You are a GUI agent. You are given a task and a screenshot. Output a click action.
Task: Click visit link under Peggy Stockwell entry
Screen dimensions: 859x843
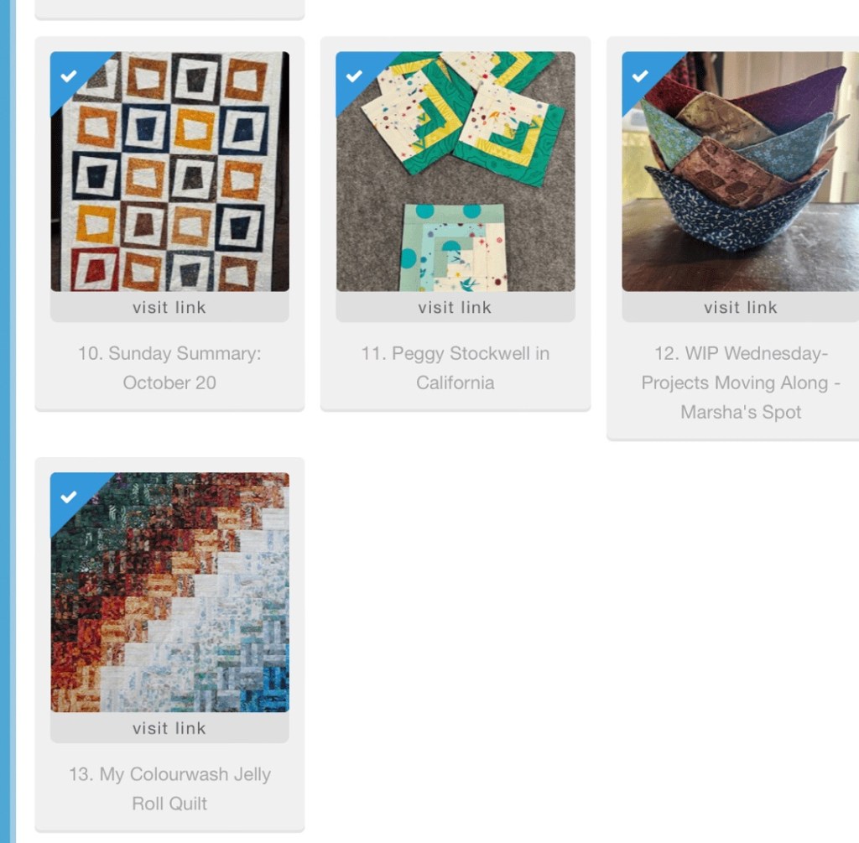[456, 307]
